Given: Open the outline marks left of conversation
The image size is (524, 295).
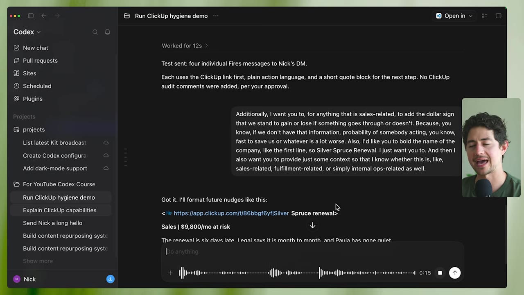Looking at the screenshot, I should 126,157.
